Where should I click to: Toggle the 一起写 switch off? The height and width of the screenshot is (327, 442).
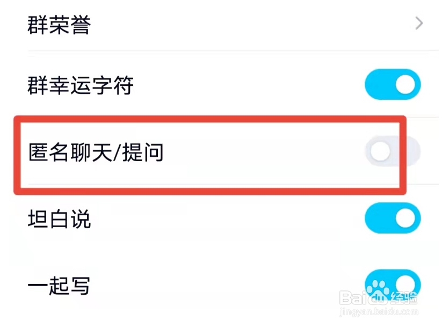click(393, 285)
